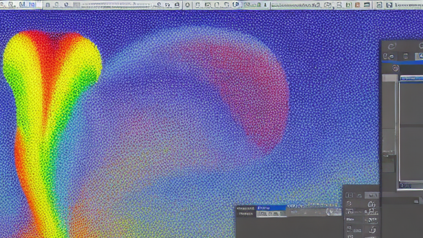Expand the combo box at the top toolbar's right end
423x238 pixels.
click(x=408, y=5)
